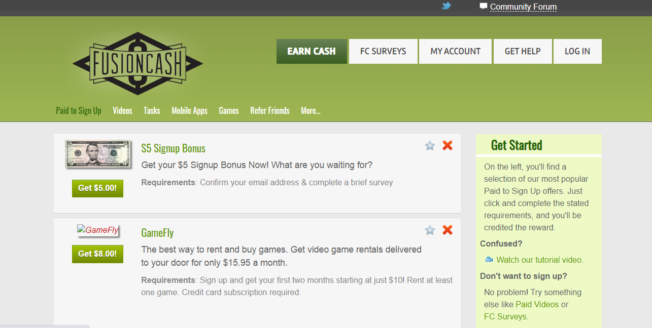This screenshot has height=328, width=652.
Task: Dismiss the $5 Signup Bonus offer with red X
Action: 448,146
